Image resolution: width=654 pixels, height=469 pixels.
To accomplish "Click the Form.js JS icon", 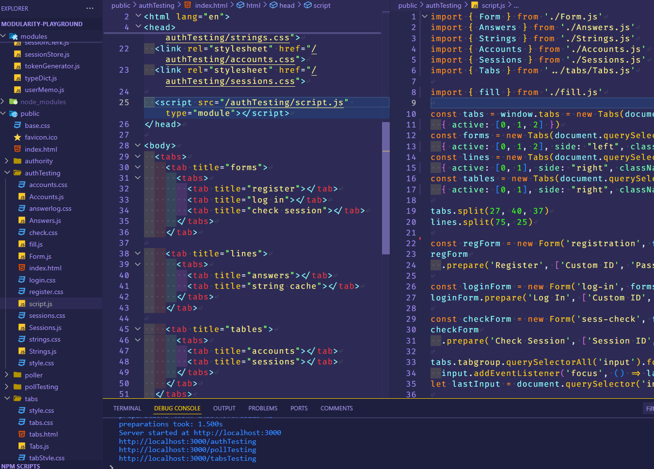I will pos(22,256).
